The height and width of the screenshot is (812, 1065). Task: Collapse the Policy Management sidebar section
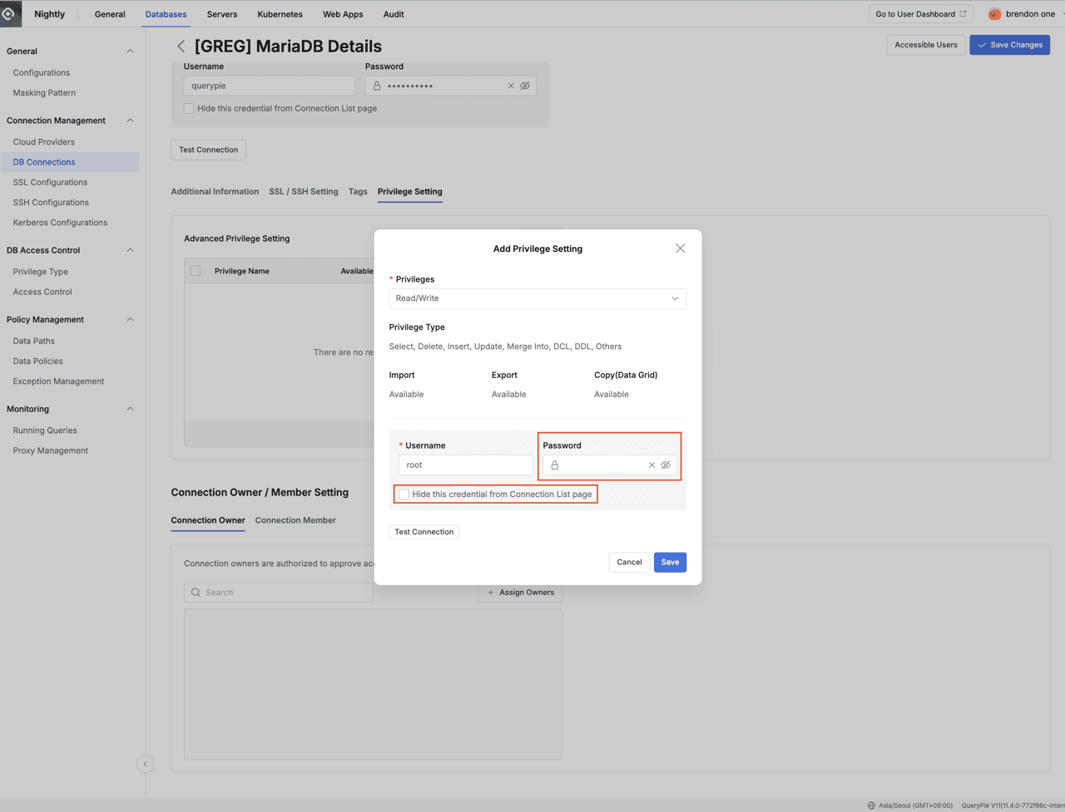tap(130, 319)
